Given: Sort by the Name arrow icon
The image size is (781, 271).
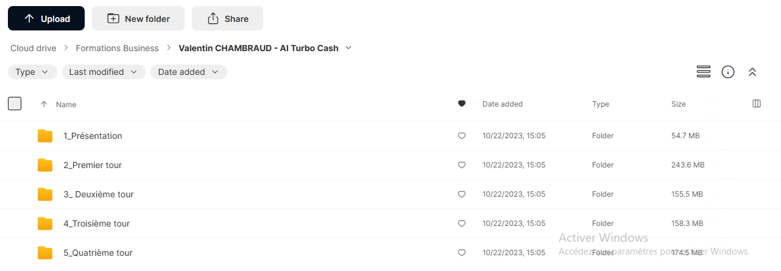Looking at the screenshot, I should click(x=44, y=104).
